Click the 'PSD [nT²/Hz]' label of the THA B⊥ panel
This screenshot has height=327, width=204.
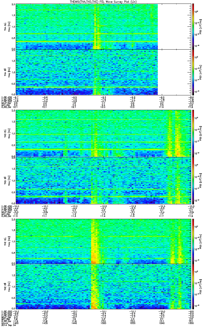(201, 26)
